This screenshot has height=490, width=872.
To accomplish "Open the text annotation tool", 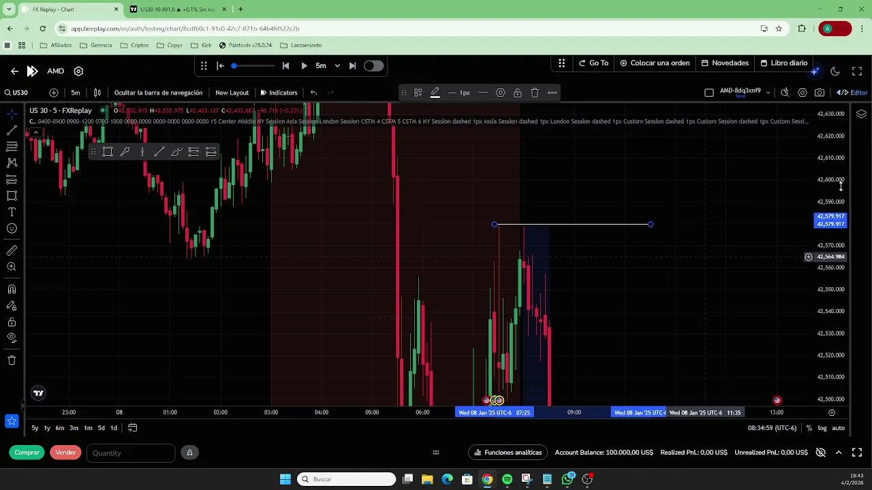I will 12,212.
